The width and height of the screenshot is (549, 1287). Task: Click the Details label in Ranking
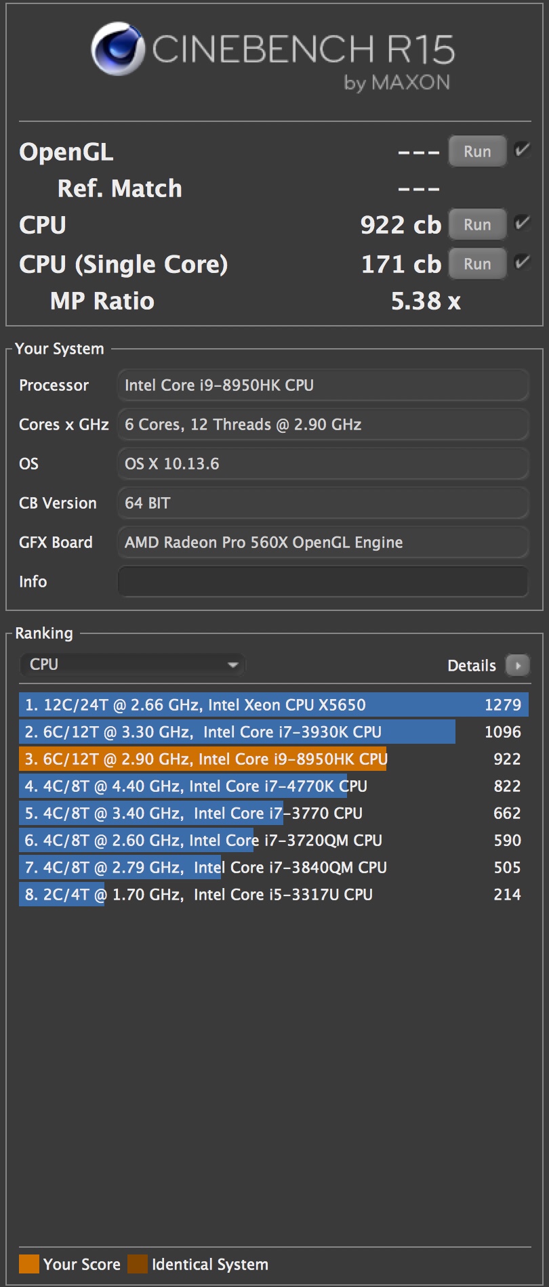point(472,666)
